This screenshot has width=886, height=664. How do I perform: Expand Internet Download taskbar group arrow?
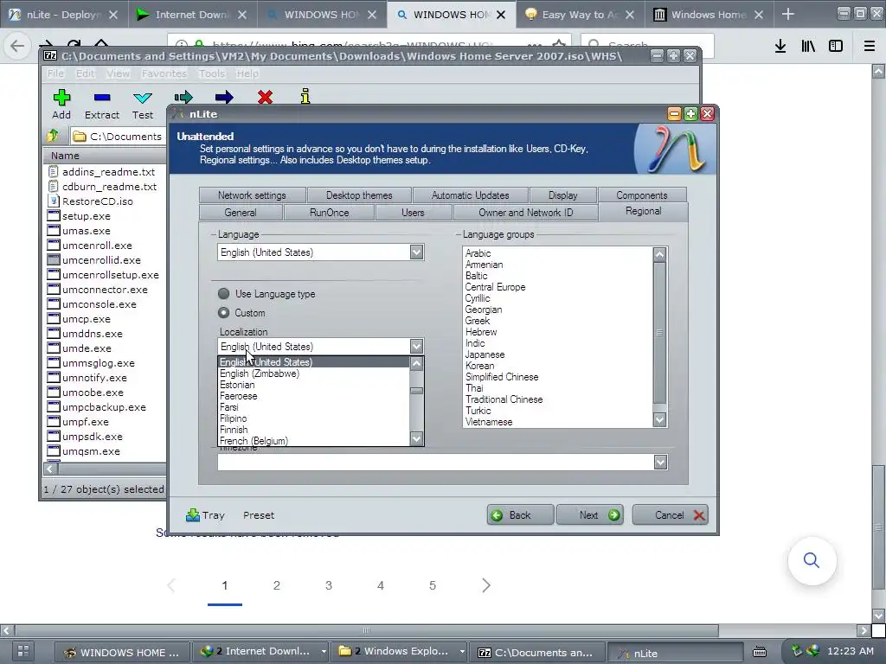[324, 652]
